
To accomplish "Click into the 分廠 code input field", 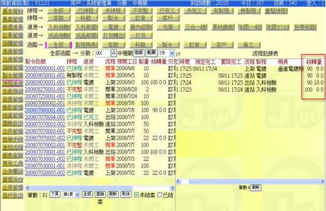I will (x=102, y=53).
